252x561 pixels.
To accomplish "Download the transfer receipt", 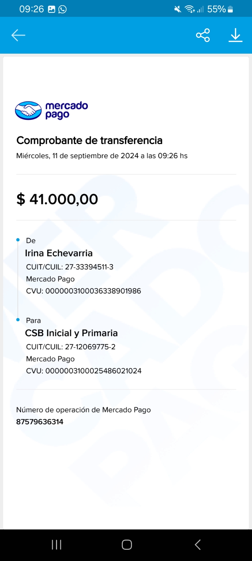I will (236, 35).
